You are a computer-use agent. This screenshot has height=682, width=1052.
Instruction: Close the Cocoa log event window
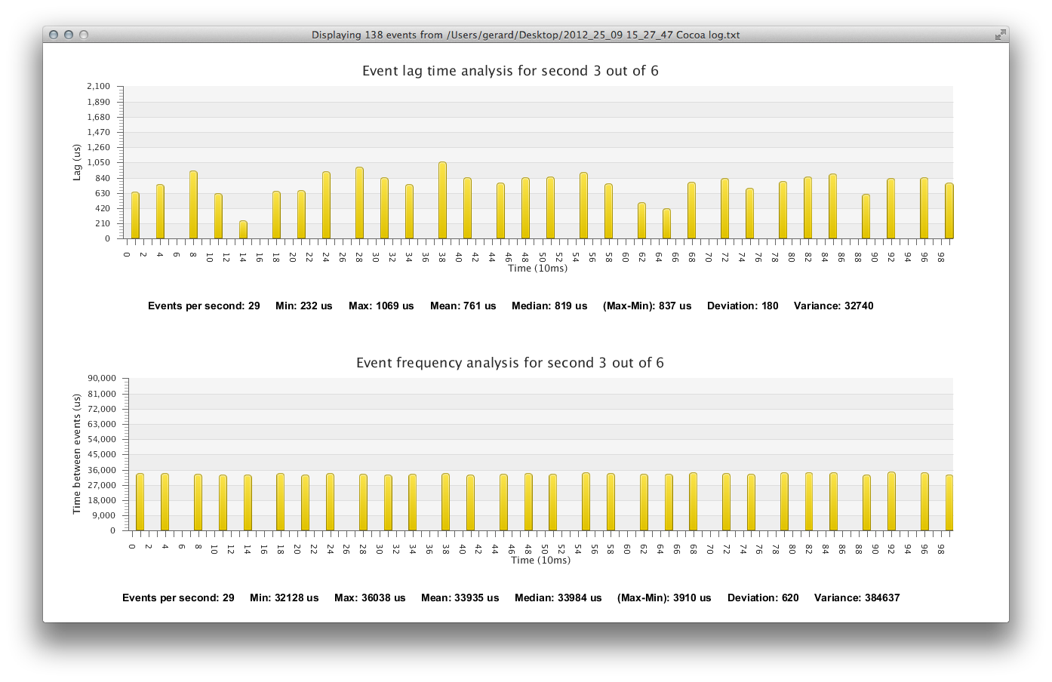[x=54, y=35]
